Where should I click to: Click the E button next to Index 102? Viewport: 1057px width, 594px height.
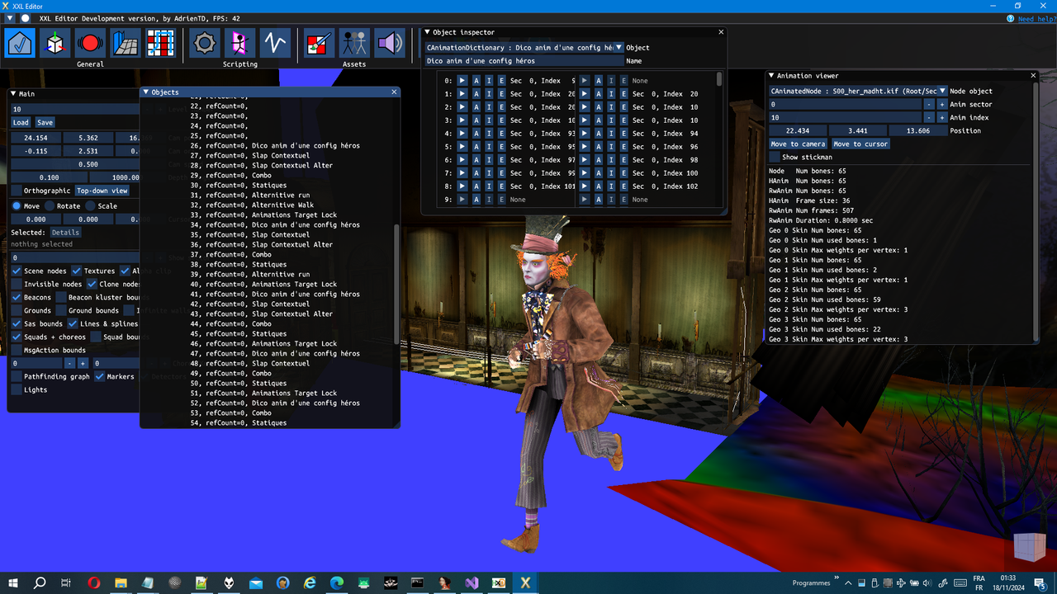point(623,186)
